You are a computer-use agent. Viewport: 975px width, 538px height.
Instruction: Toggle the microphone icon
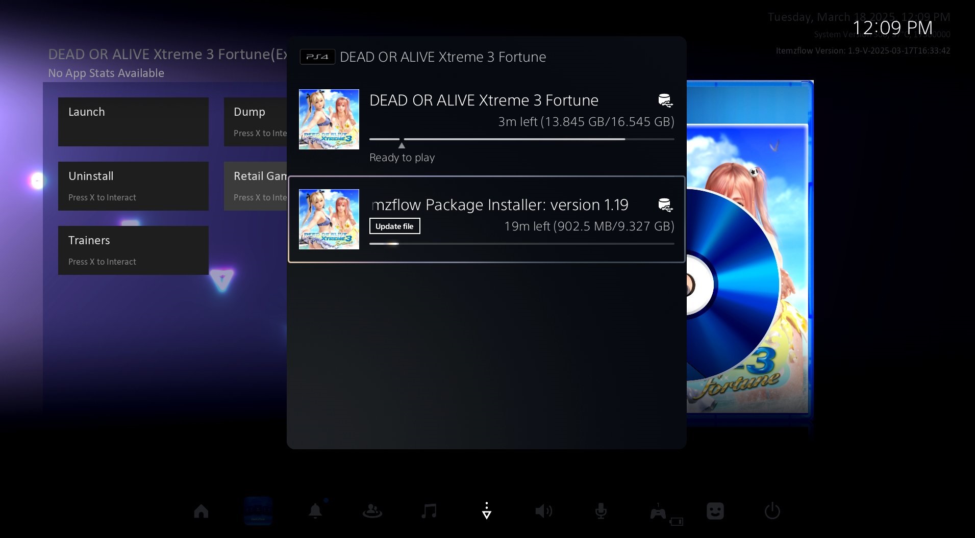(601, 511)
